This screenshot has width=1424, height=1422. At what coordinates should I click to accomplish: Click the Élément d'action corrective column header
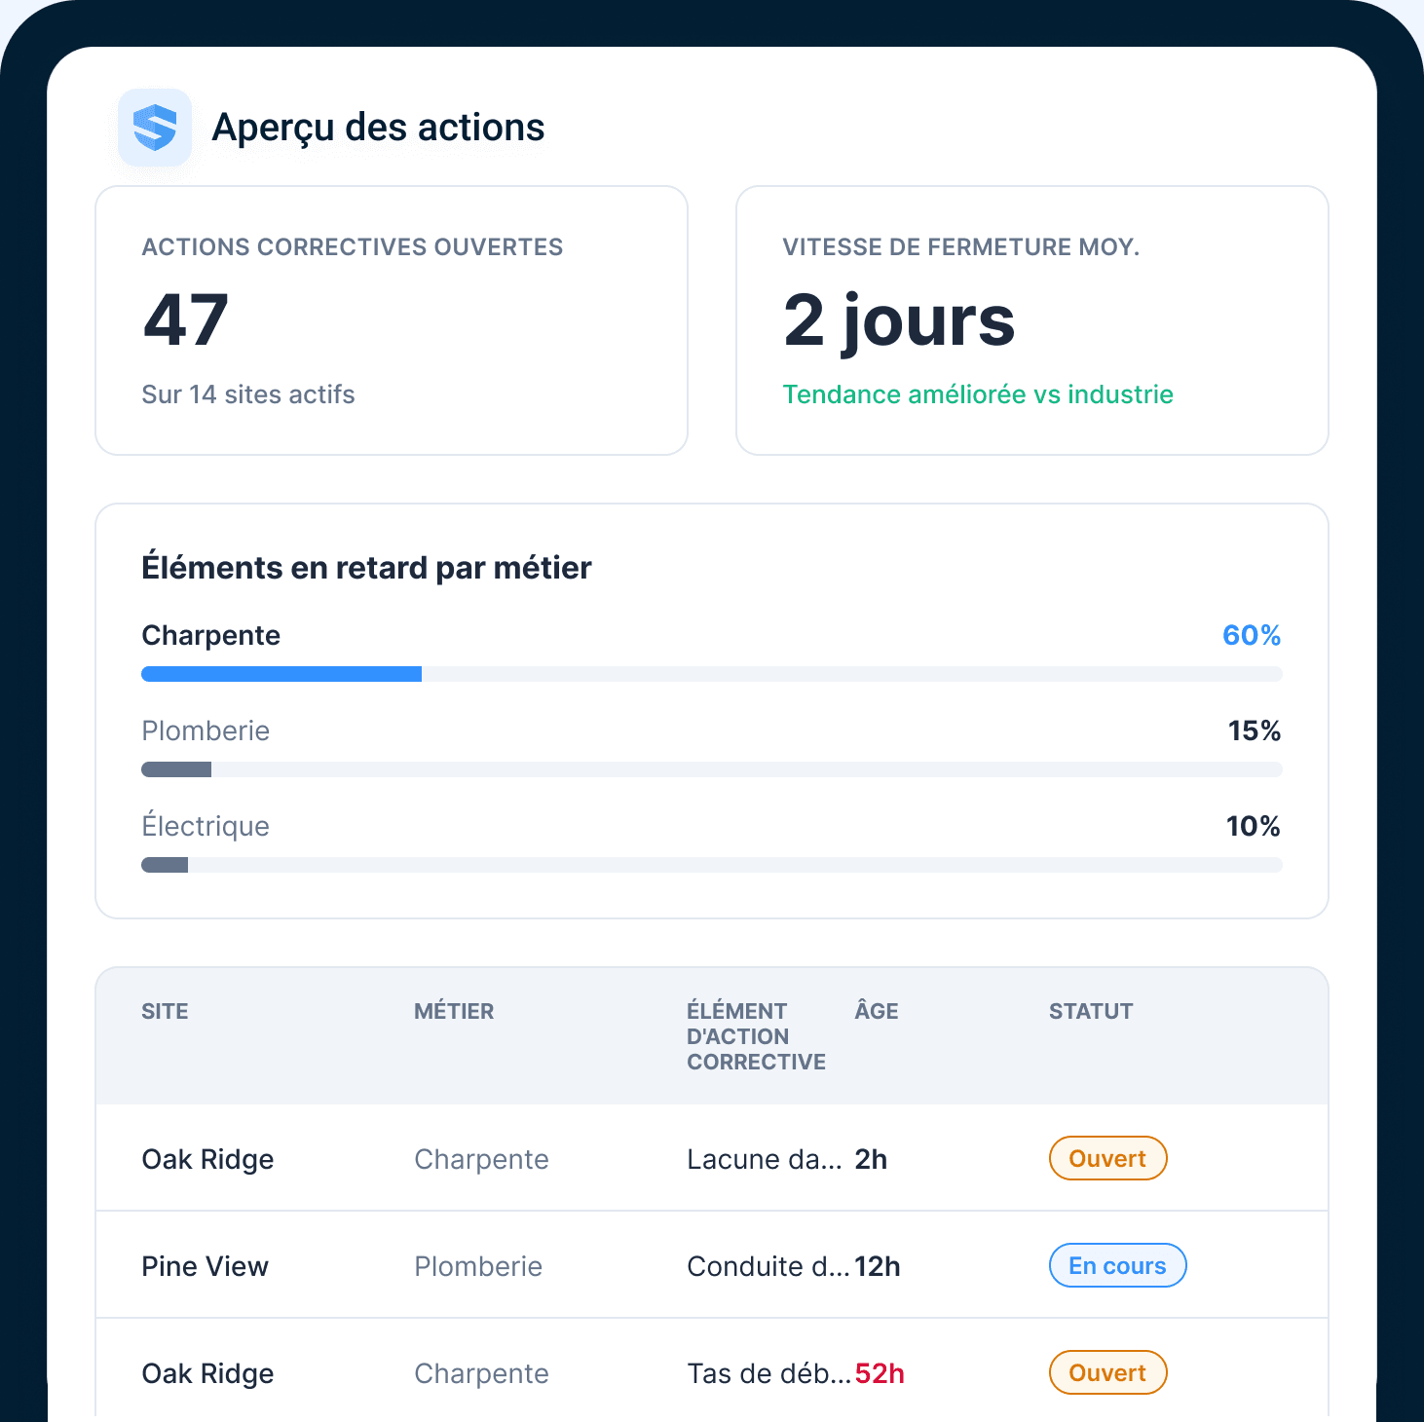tap(757, 1036)
